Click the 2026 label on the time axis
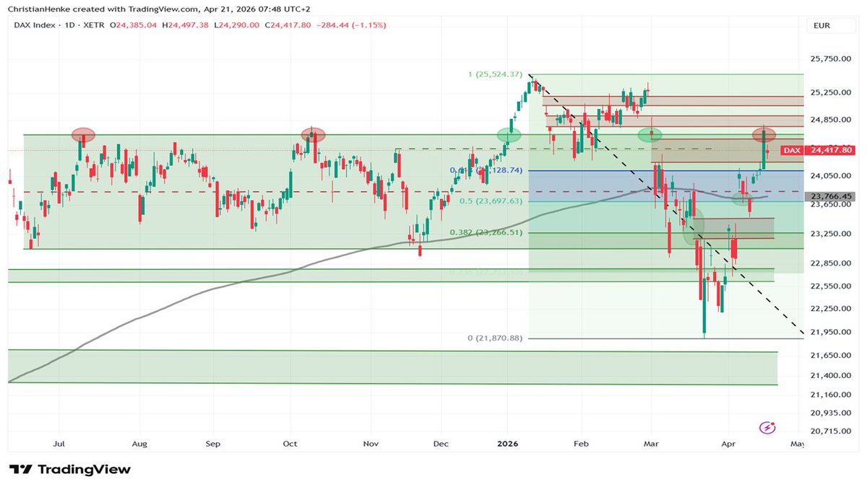This screenshot has width=867, height=487. pos(507,444)
